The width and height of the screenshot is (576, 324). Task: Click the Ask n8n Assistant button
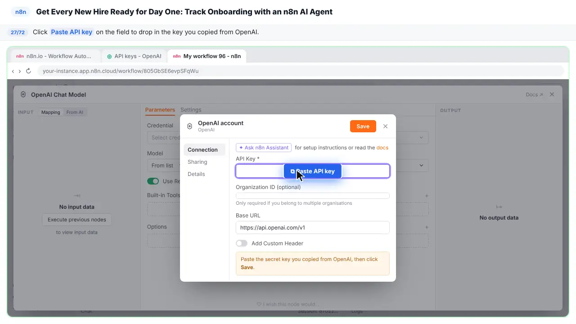tap(264, 148)
